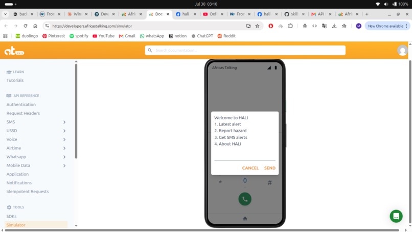Click the sidebar vertical scrollbar
This screenshot has height=232, width=412.
pyautogui.click(x=76, y=111)
